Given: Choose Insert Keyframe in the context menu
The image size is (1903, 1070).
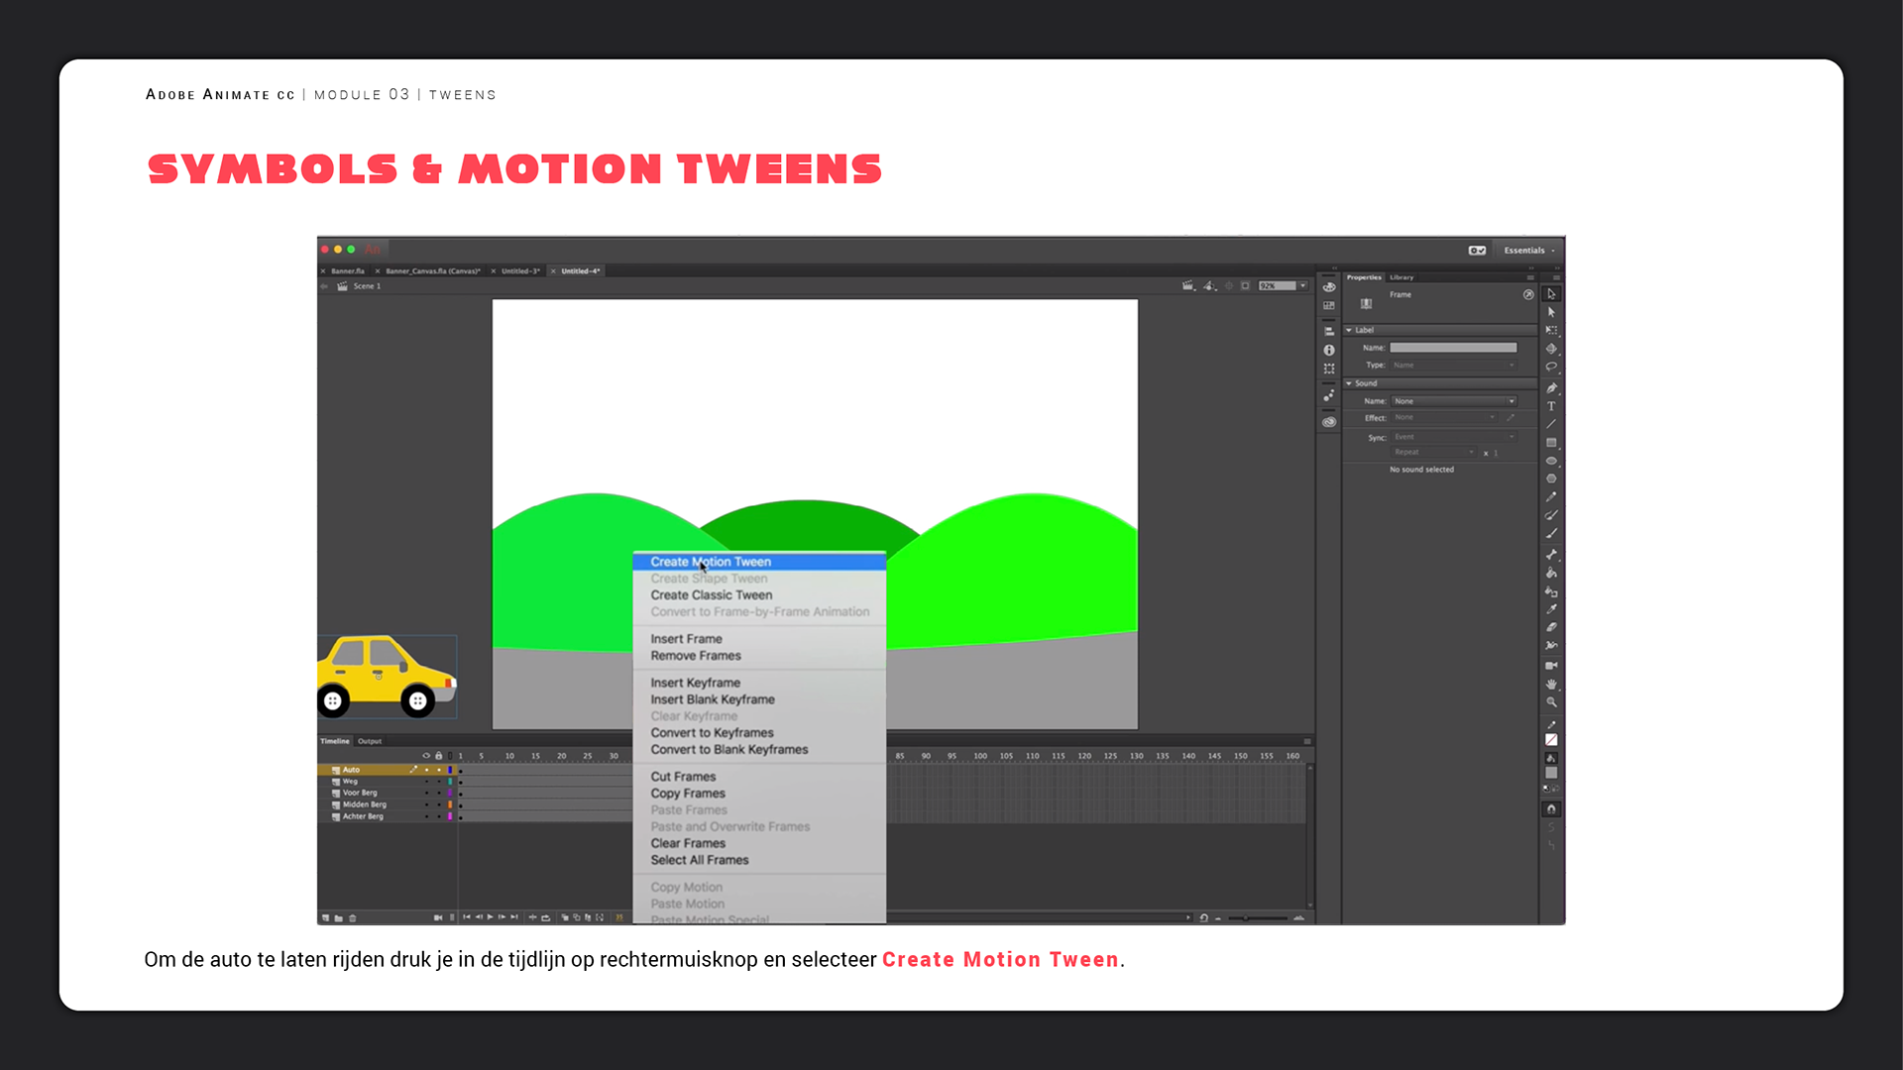Looking at the screenshot, I should [x=695, y=683].
